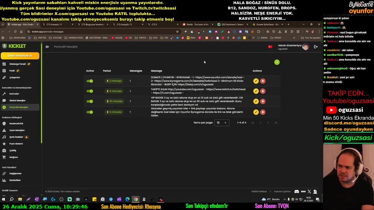Switch to Reddit browser tab

[x=198, y=24]
